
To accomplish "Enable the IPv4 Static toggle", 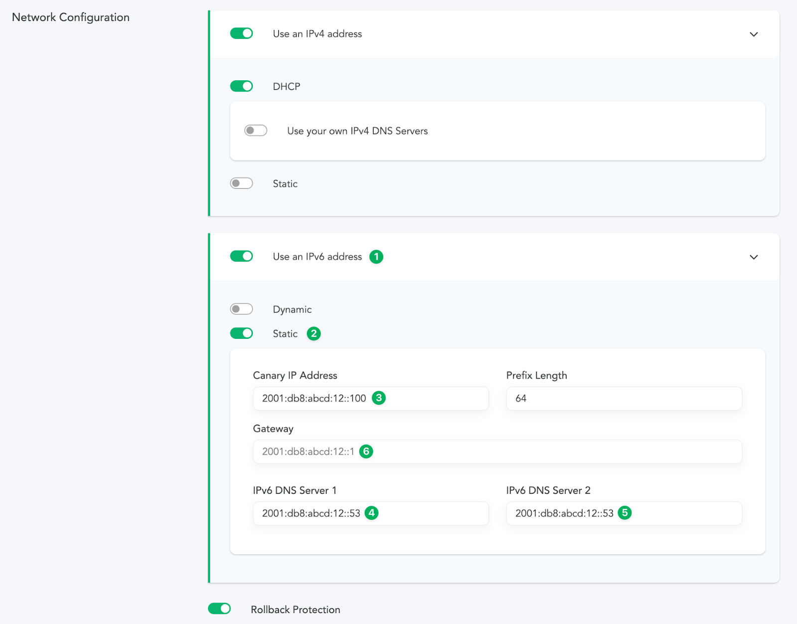I will (242, 183).
